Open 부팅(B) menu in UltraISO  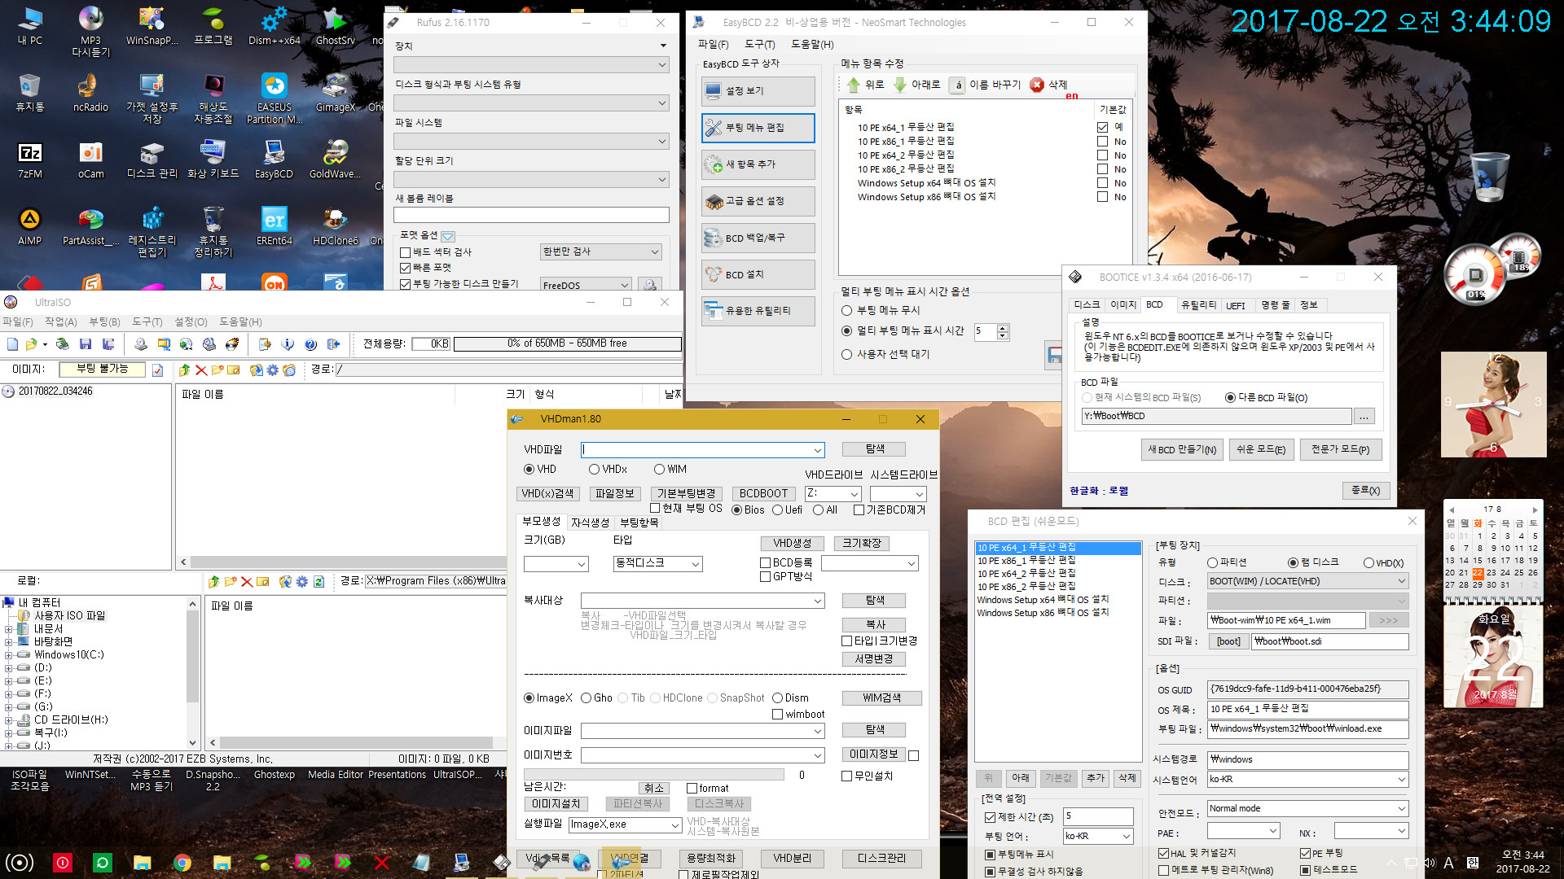(104, 322)
